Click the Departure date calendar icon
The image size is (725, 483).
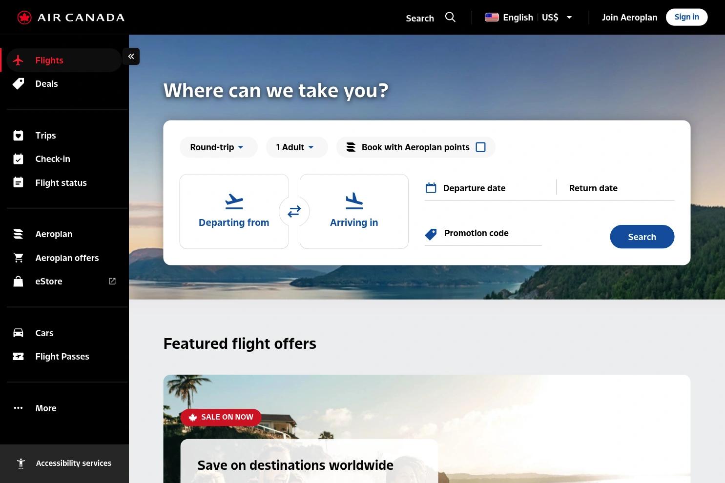431,188
